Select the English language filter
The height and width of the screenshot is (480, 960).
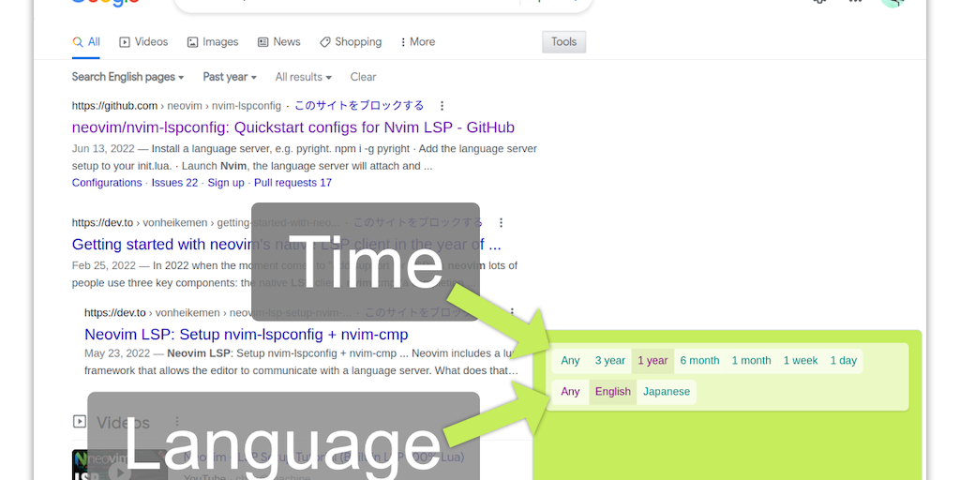tap(613, 392)
